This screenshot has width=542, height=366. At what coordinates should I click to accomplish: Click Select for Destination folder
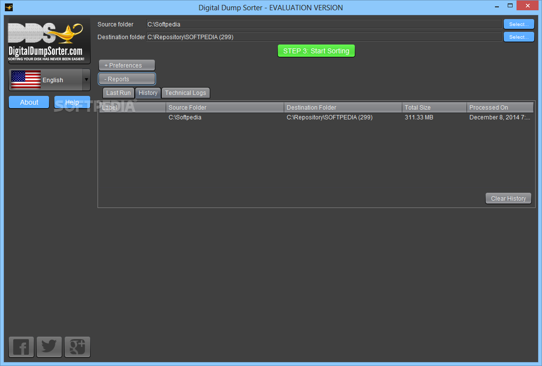point(518,37)
